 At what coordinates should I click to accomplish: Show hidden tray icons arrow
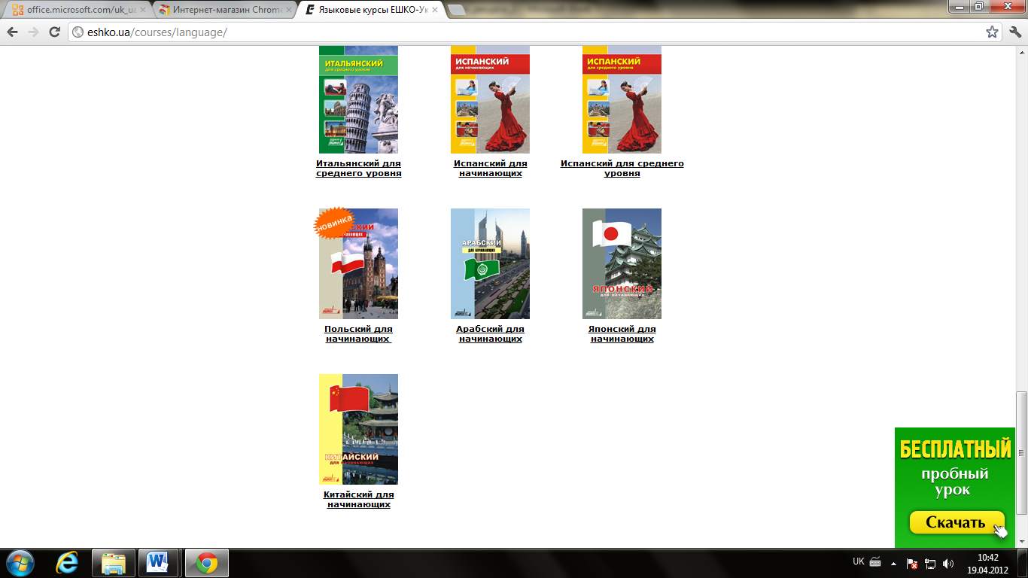893,563
